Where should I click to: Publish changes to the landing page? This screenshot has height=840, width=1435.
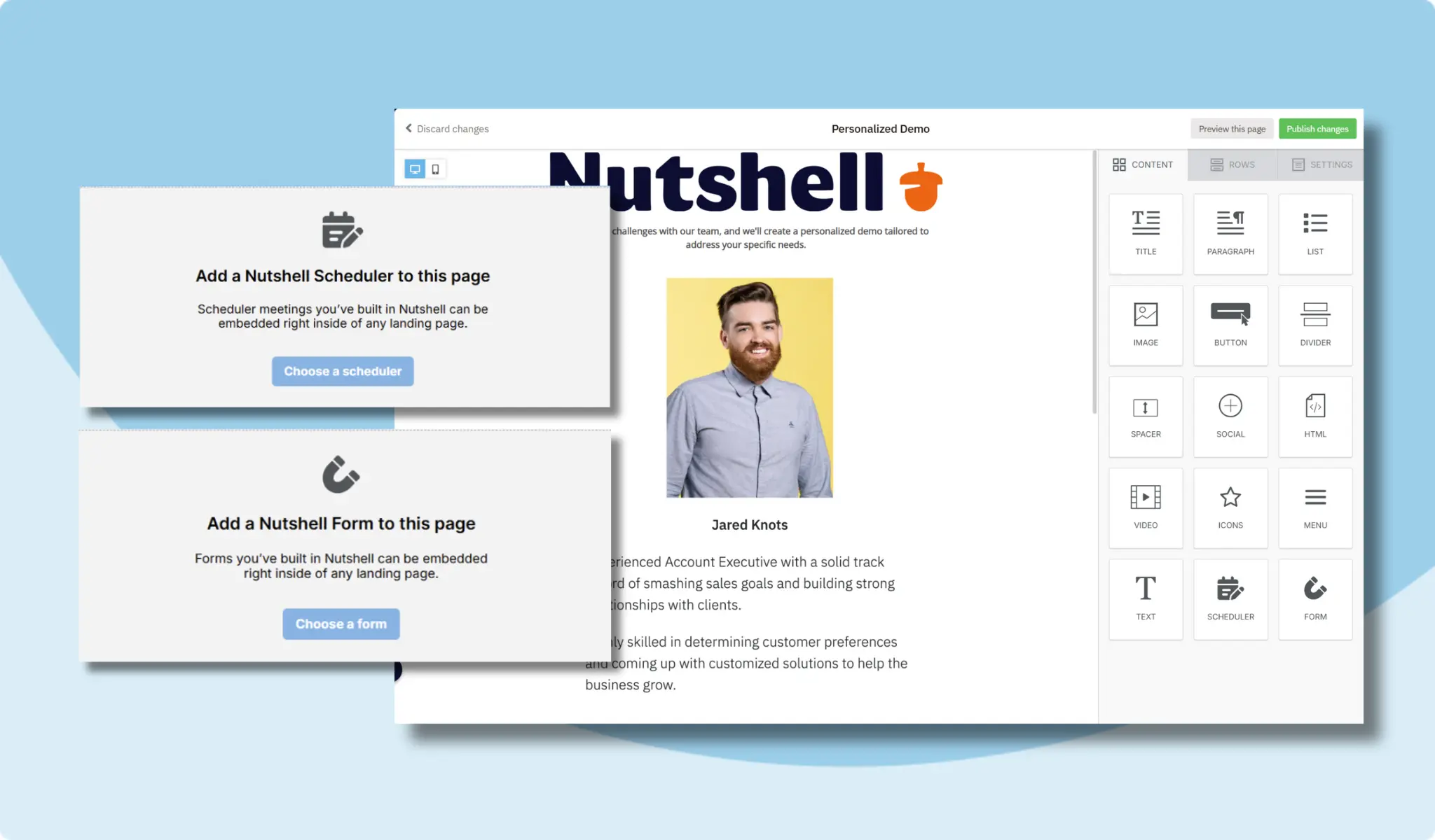pyautogui.click(x=1317, y=128)
